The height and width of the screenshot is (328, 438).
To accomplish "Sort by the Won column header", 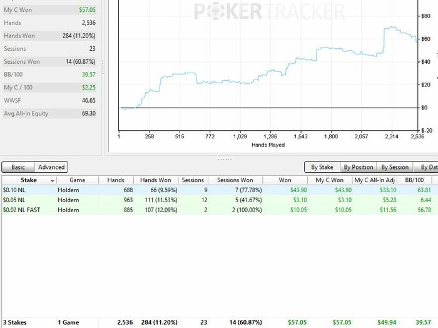I will coord(285,180).
